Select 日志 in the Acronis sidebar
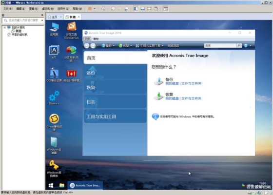Image resolution: width=273 pixels, height=195 pixels. [x=115, y=102]
